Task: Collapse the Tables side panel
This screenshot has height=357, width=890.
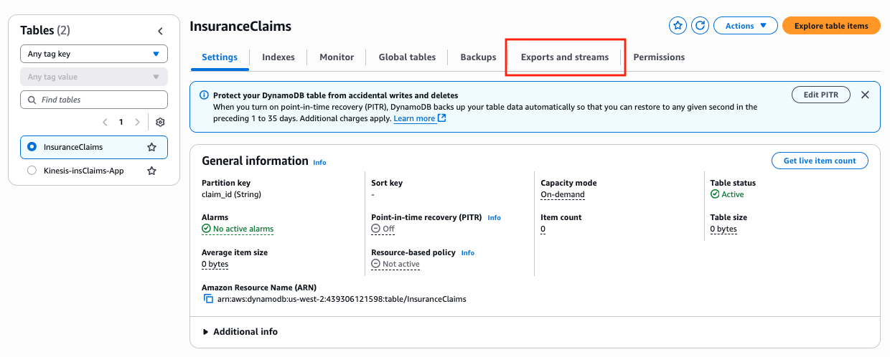Action: (x=160, y=31)
